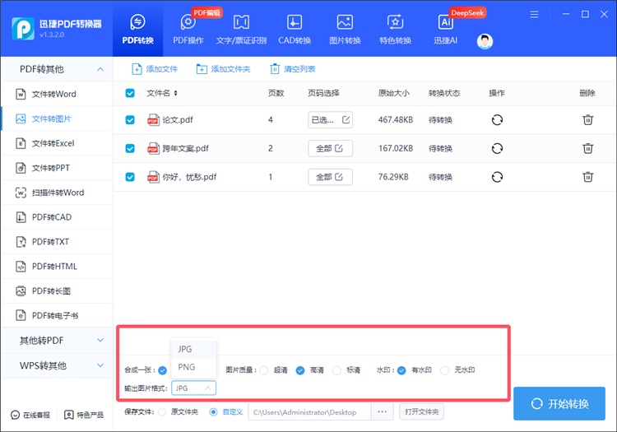Viewport: 617px width, 432px height.
Task: Click convert icon for 你好，忧愁.pdf
Action: click(x=497, y=177)
